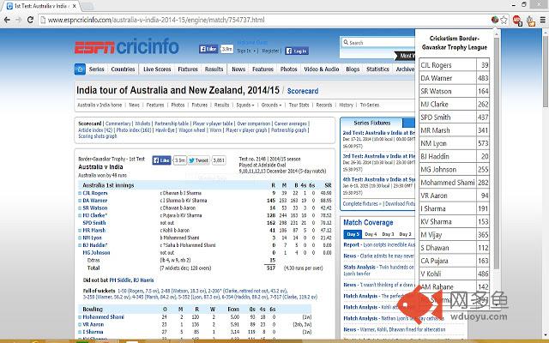Viewport: 549px width, 343px height.
Task: Click the browser back arrow
Action: pos(7,20)
